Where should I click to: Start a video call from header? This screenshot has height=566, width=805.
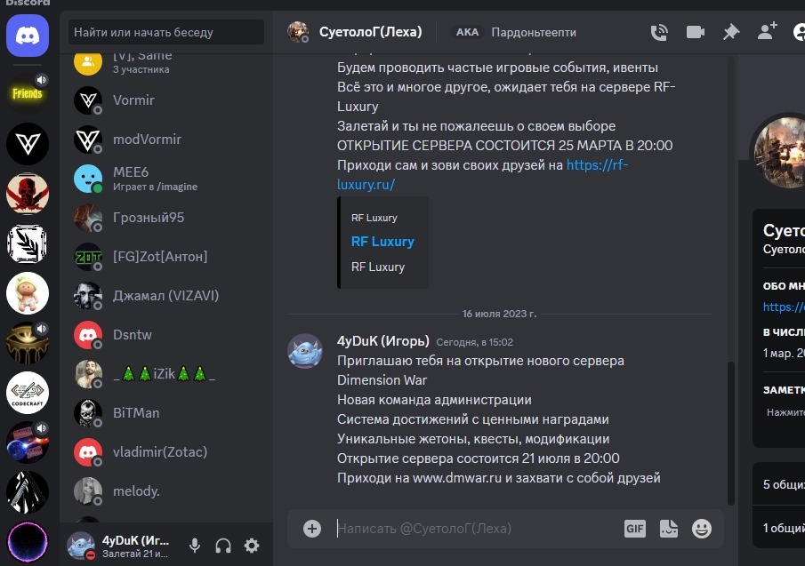pos(695,32)
